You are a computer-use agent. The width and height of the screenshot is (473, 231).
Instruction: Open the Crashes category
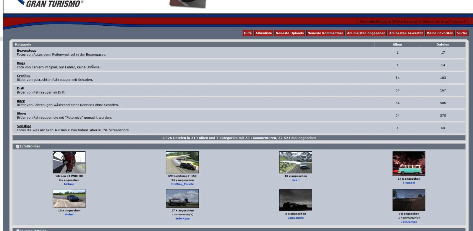tap(24, 76)
